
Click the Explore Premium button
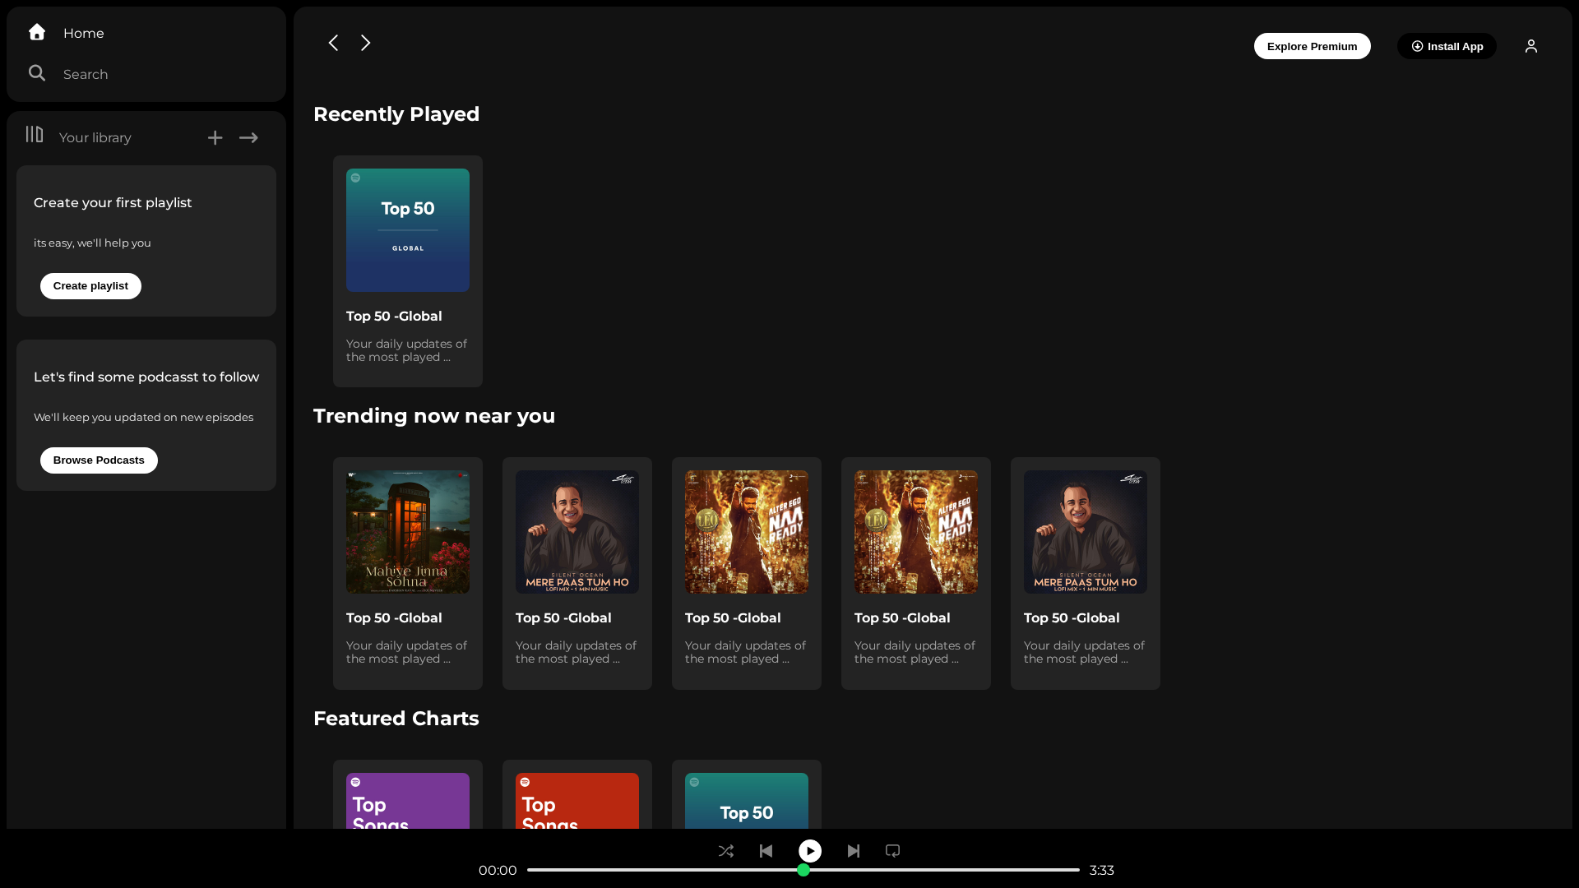coord(1313,46)
